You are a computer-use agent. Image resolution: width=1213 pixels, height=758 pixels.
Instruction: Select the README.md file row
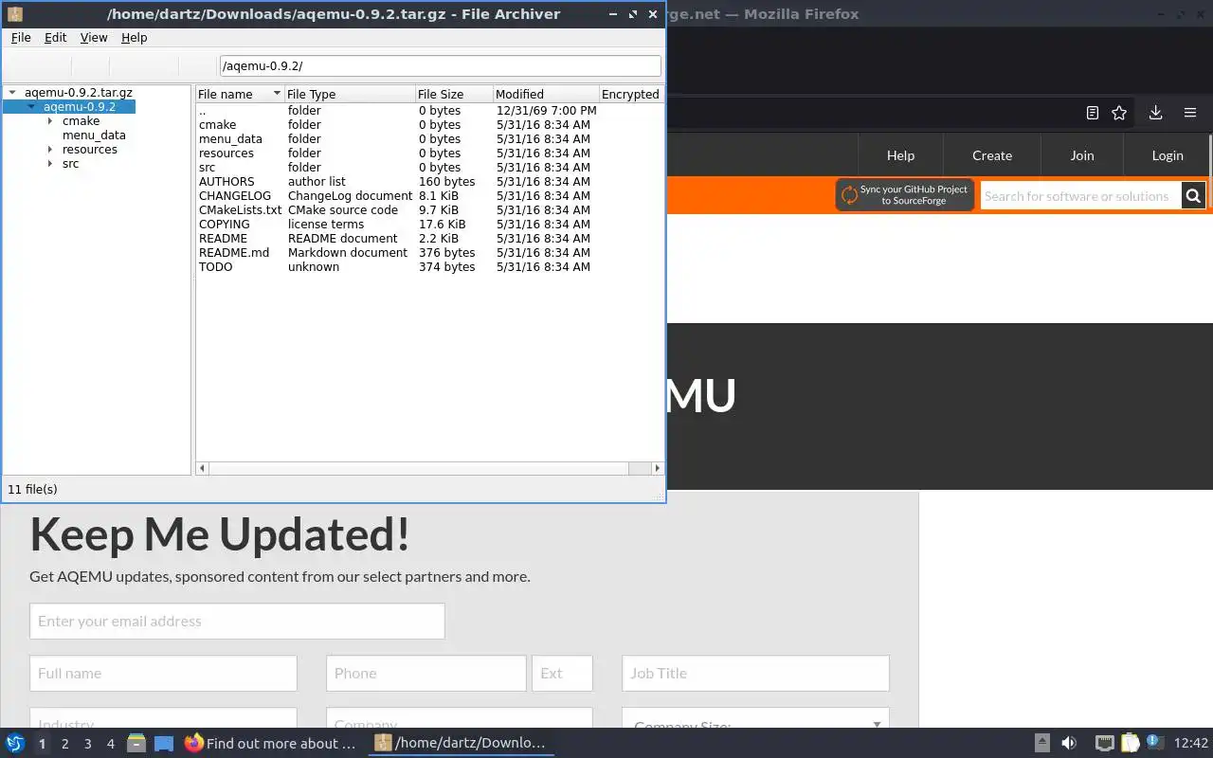[x=428, y=253]
